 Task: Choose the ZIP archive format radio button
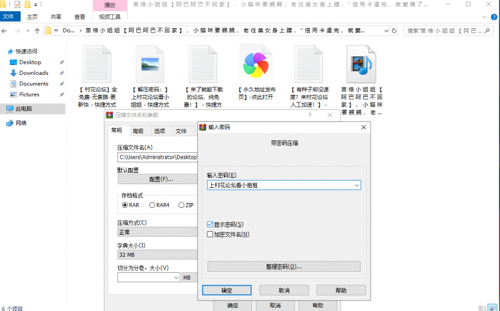click(182, 205)
